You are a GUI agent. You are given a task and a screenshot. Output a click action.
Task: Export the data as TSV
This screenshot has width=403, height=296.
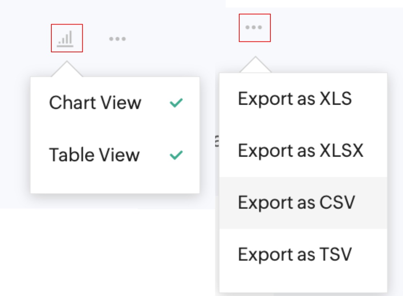pos(295,254)
